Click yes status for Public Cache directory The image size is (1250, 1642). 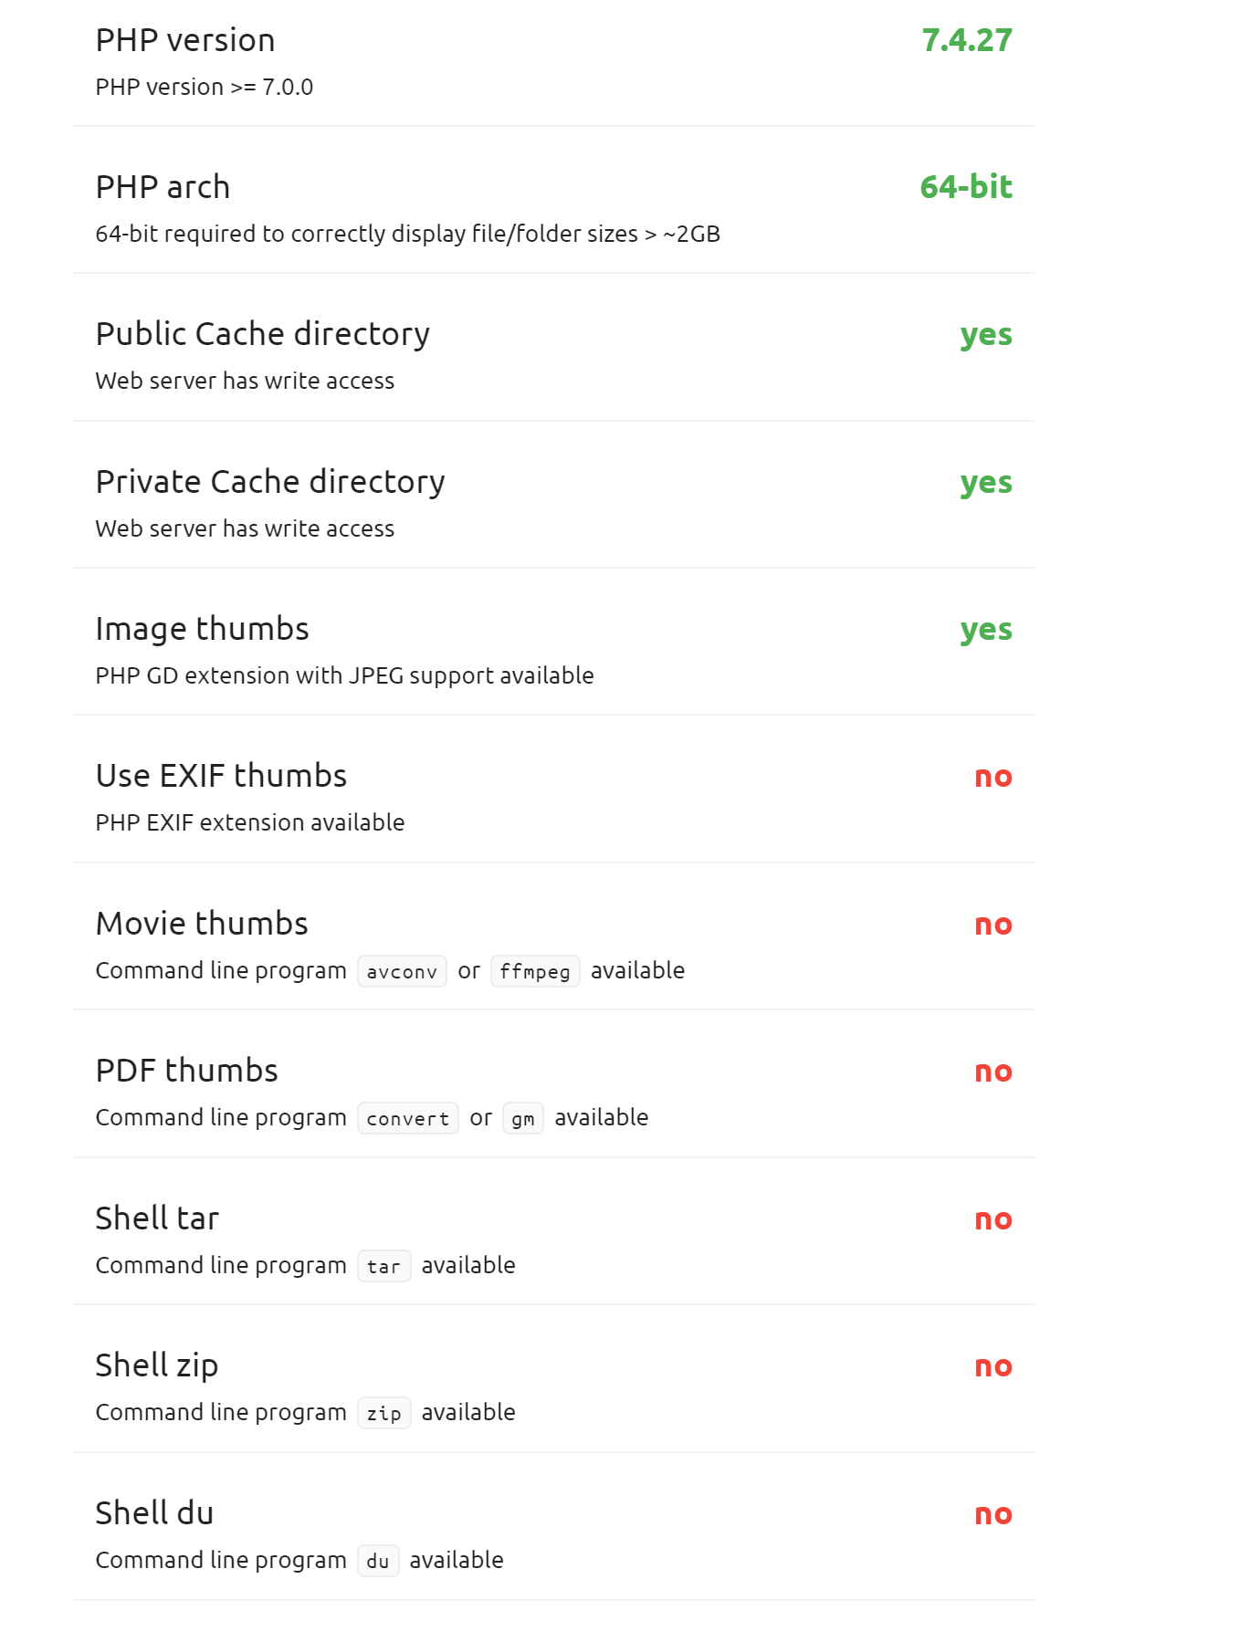[x=986, y=335]
